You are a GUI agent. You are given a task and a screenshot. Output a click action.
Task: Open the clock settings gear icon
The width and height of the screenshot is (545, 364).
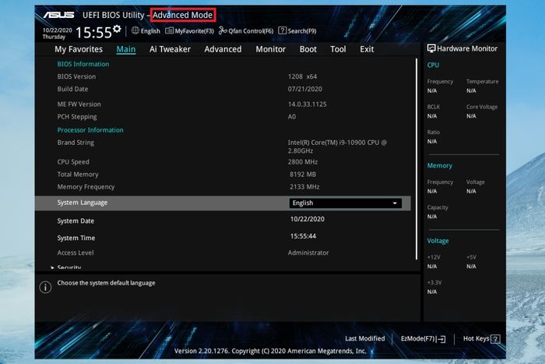click(117, 29)
